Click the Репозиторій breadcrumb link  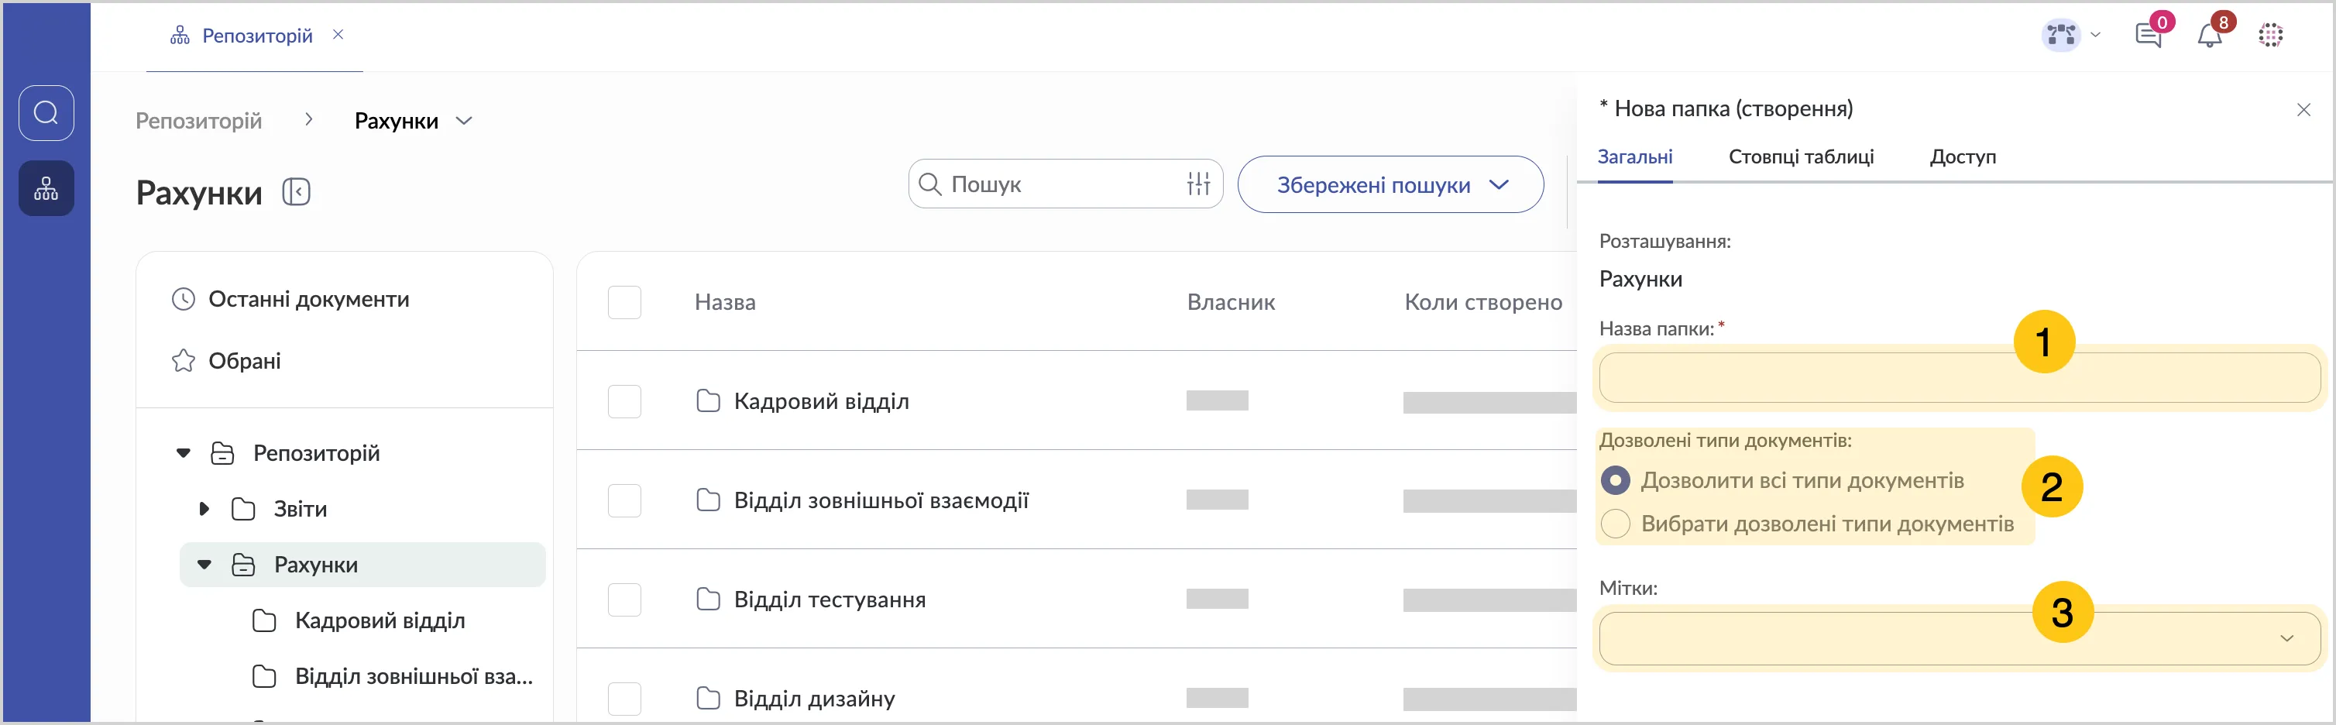198,121
